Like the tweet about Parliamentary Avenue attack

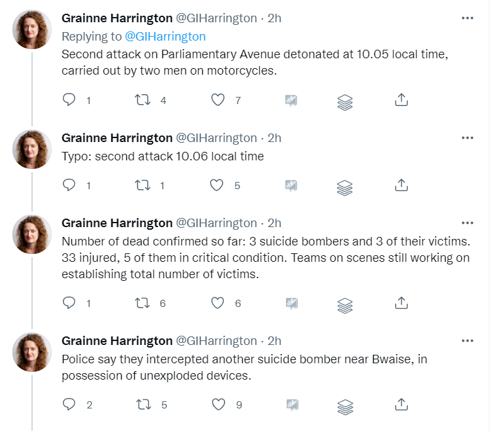tap(217, 100)
